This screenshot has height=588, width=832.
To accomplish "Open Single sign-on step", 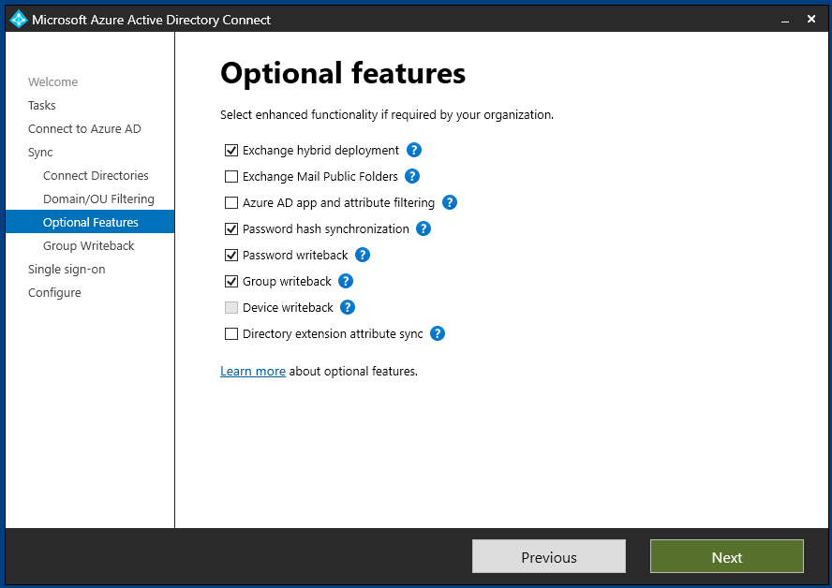I will point(67,270).
